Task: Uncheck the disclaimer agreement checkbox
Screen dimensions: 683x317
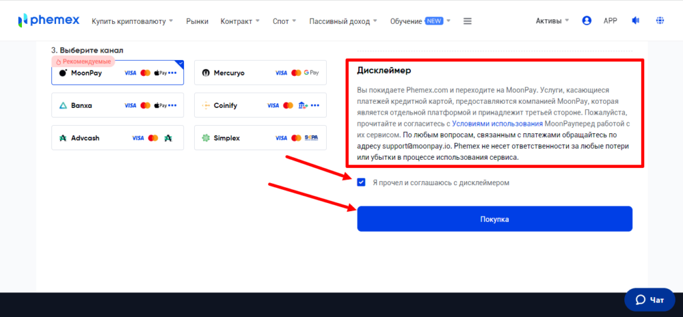Action: click(x=362, y=182)
